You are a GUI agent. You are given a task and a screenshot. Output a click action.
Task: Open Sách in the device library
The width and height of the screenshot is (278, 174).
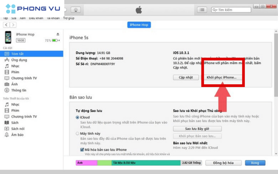click(15, 123)
